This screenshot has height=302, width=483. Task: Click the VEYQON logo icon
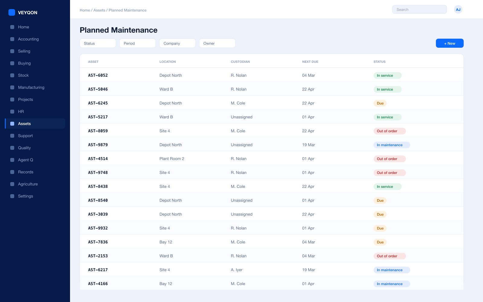coord(12,12)
